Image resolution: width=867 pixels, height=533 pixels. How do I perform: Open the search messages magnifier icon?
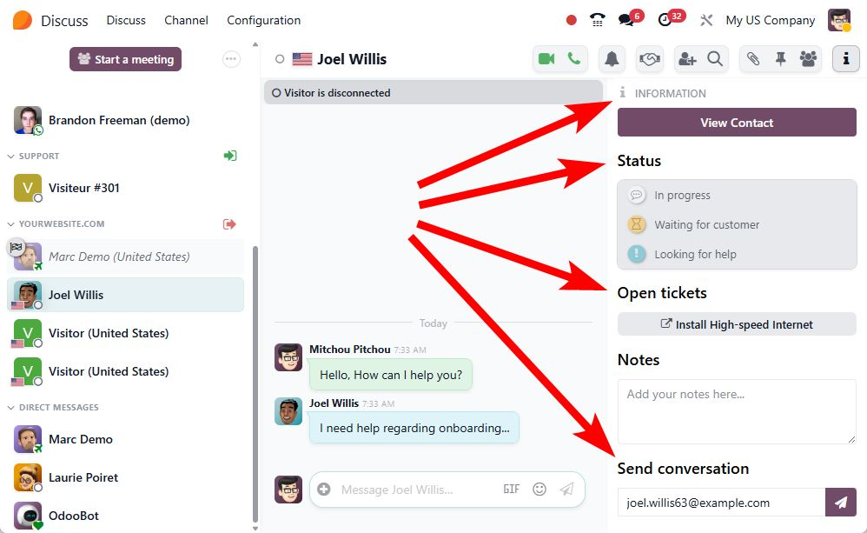715,58
